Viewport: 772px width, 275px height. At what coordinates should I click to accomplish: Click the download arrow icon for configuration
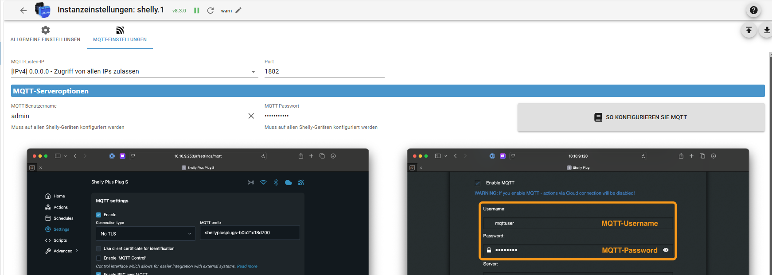pos(766,30)
